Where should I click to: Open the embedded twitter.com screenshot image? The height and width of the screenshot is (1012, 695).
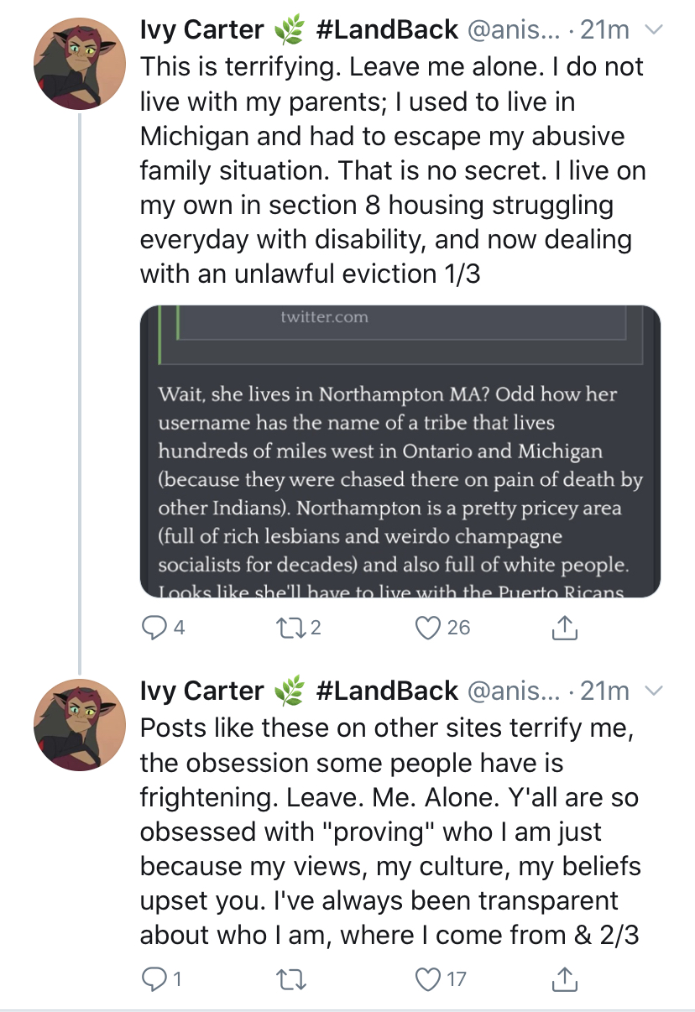pyautogui.click(x=400, y=451)
